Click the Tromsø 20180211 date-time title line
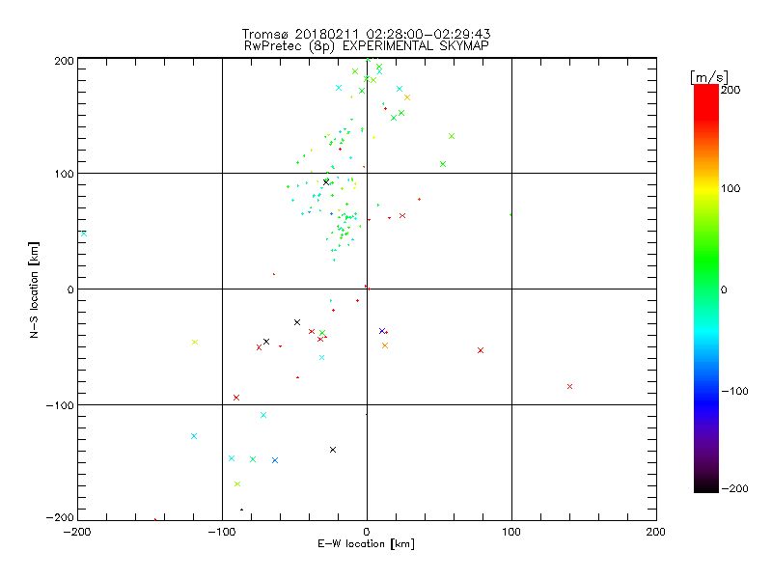This screenshot has width=772, height=579. [366, 34]
